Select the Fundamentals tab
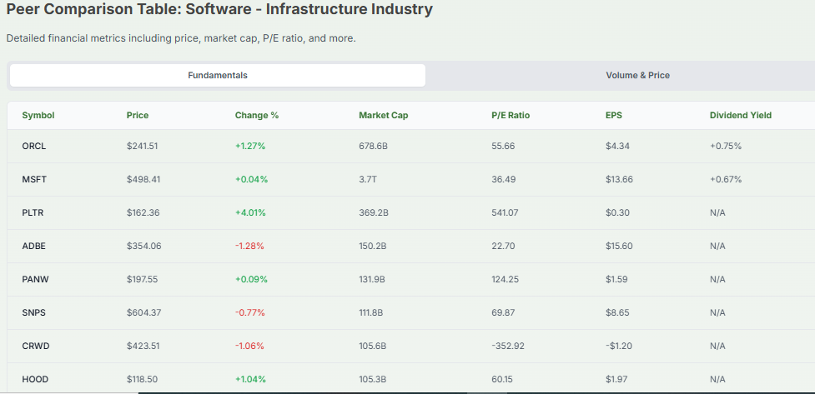 tap(218, 75)
